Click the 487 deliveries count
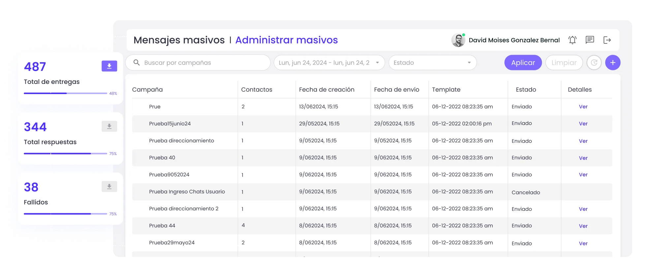This screenshot has height=275, width=653. coord(35,67)
